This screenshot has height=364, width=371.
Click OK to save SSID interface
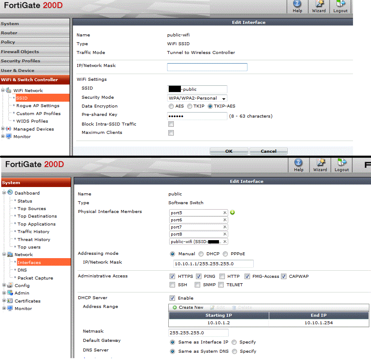point(229,151)
